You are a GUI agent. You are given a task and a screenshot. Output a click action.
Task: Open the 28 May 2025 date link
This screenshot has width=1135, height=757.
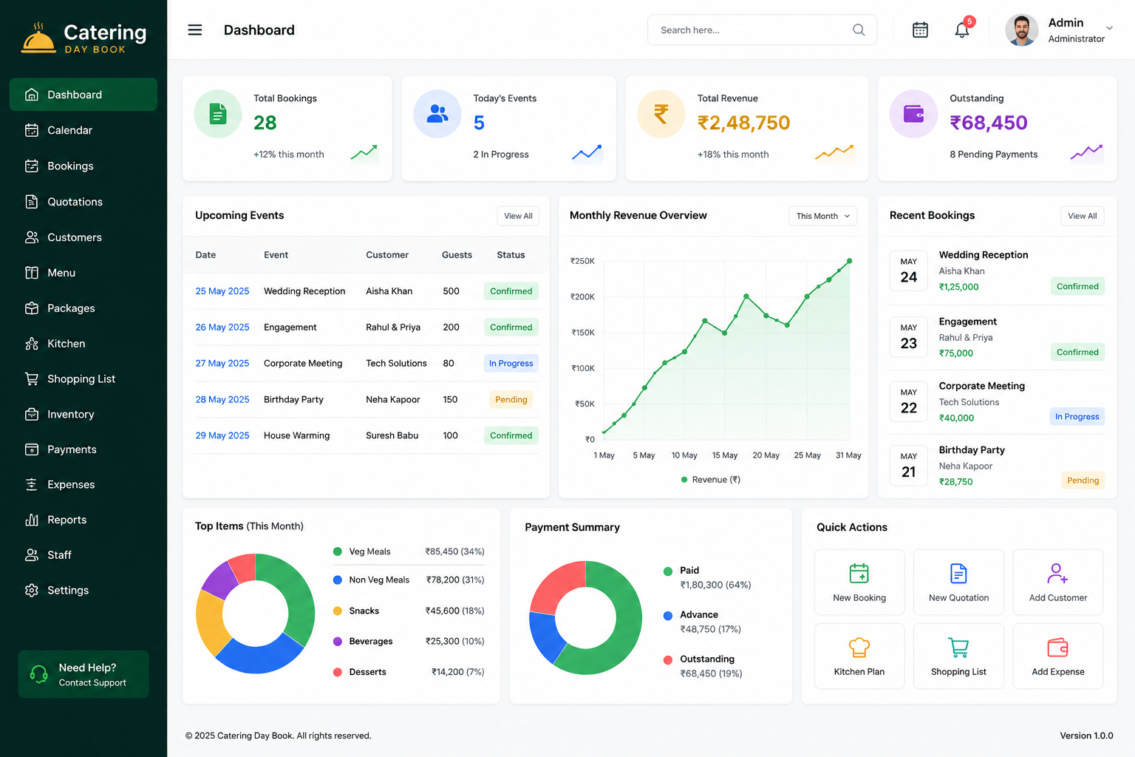pyautogui.click(x=222, y=399)
